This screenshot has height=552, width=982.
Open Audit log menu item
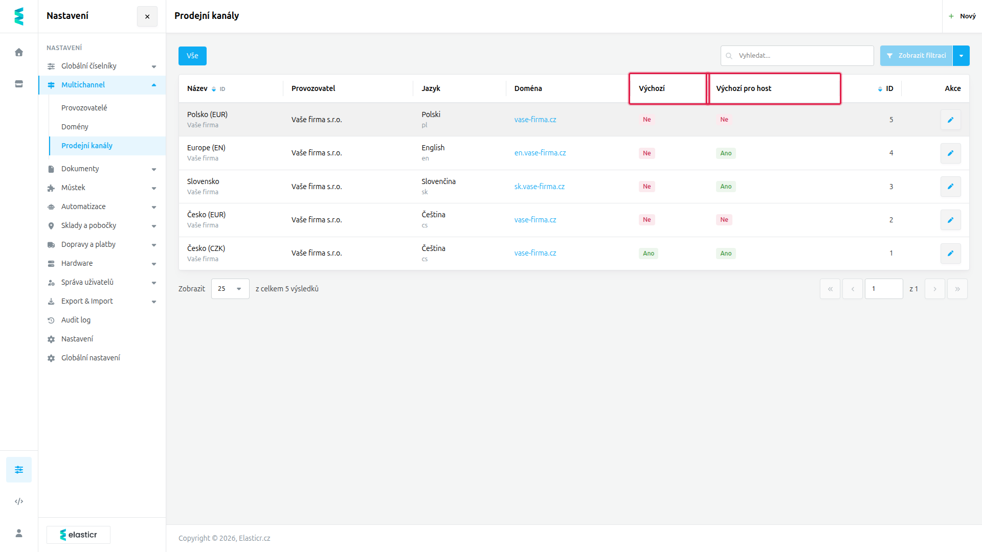point(76,320)
